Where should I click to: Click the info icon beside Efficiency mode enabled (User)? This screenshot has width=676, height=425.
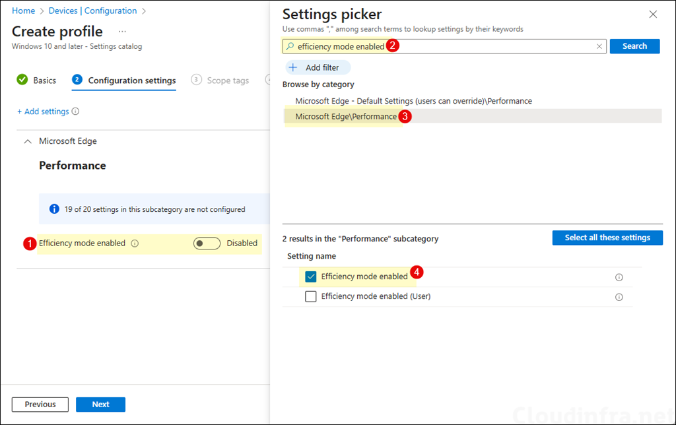coord(619,296)
